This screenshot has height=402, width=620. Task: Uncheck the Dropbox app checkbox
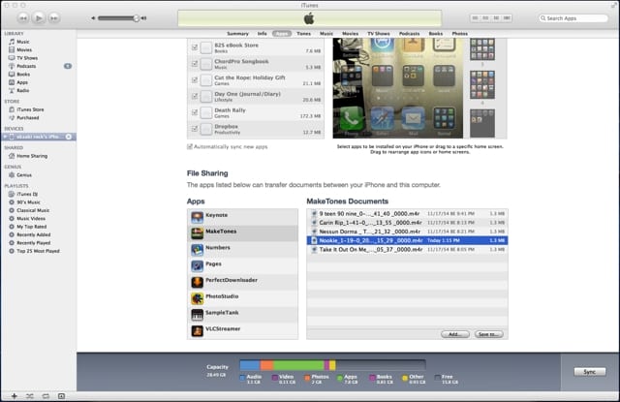pos(195,129)
